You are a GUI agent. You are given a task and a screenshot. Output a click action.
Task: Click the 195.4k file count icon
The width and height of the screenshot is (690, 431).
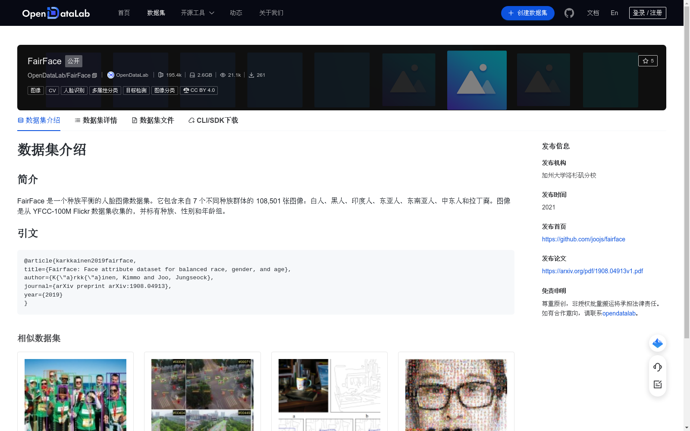[161, 75]
